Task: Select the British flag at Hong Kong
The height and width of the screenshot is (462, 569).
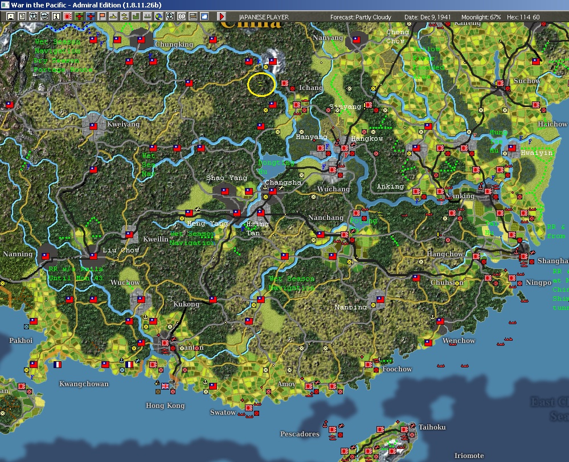Action: pyautogui.click(x=165, y=386)
